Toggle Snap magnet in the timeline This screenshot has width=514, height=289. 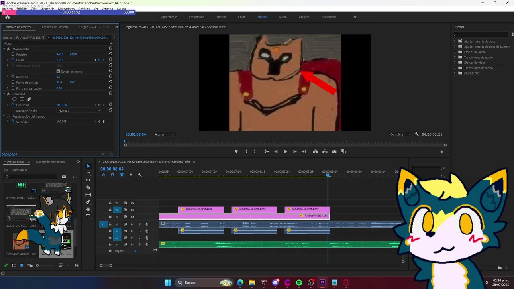click(x=112, y=175)
